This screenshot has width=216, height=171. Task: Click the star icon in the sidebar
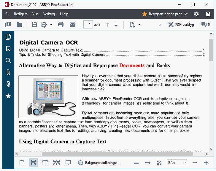(8, 96)
